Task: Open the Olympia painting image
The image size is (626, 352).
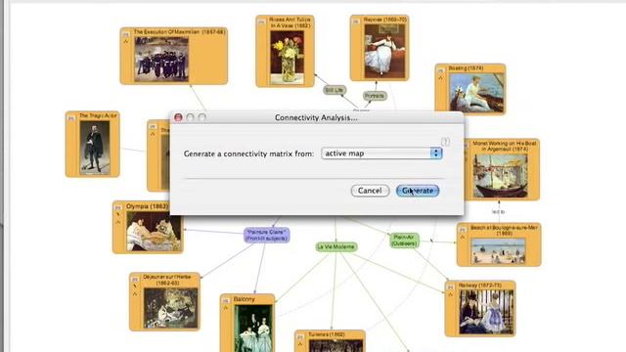Action: coord(154,231)
